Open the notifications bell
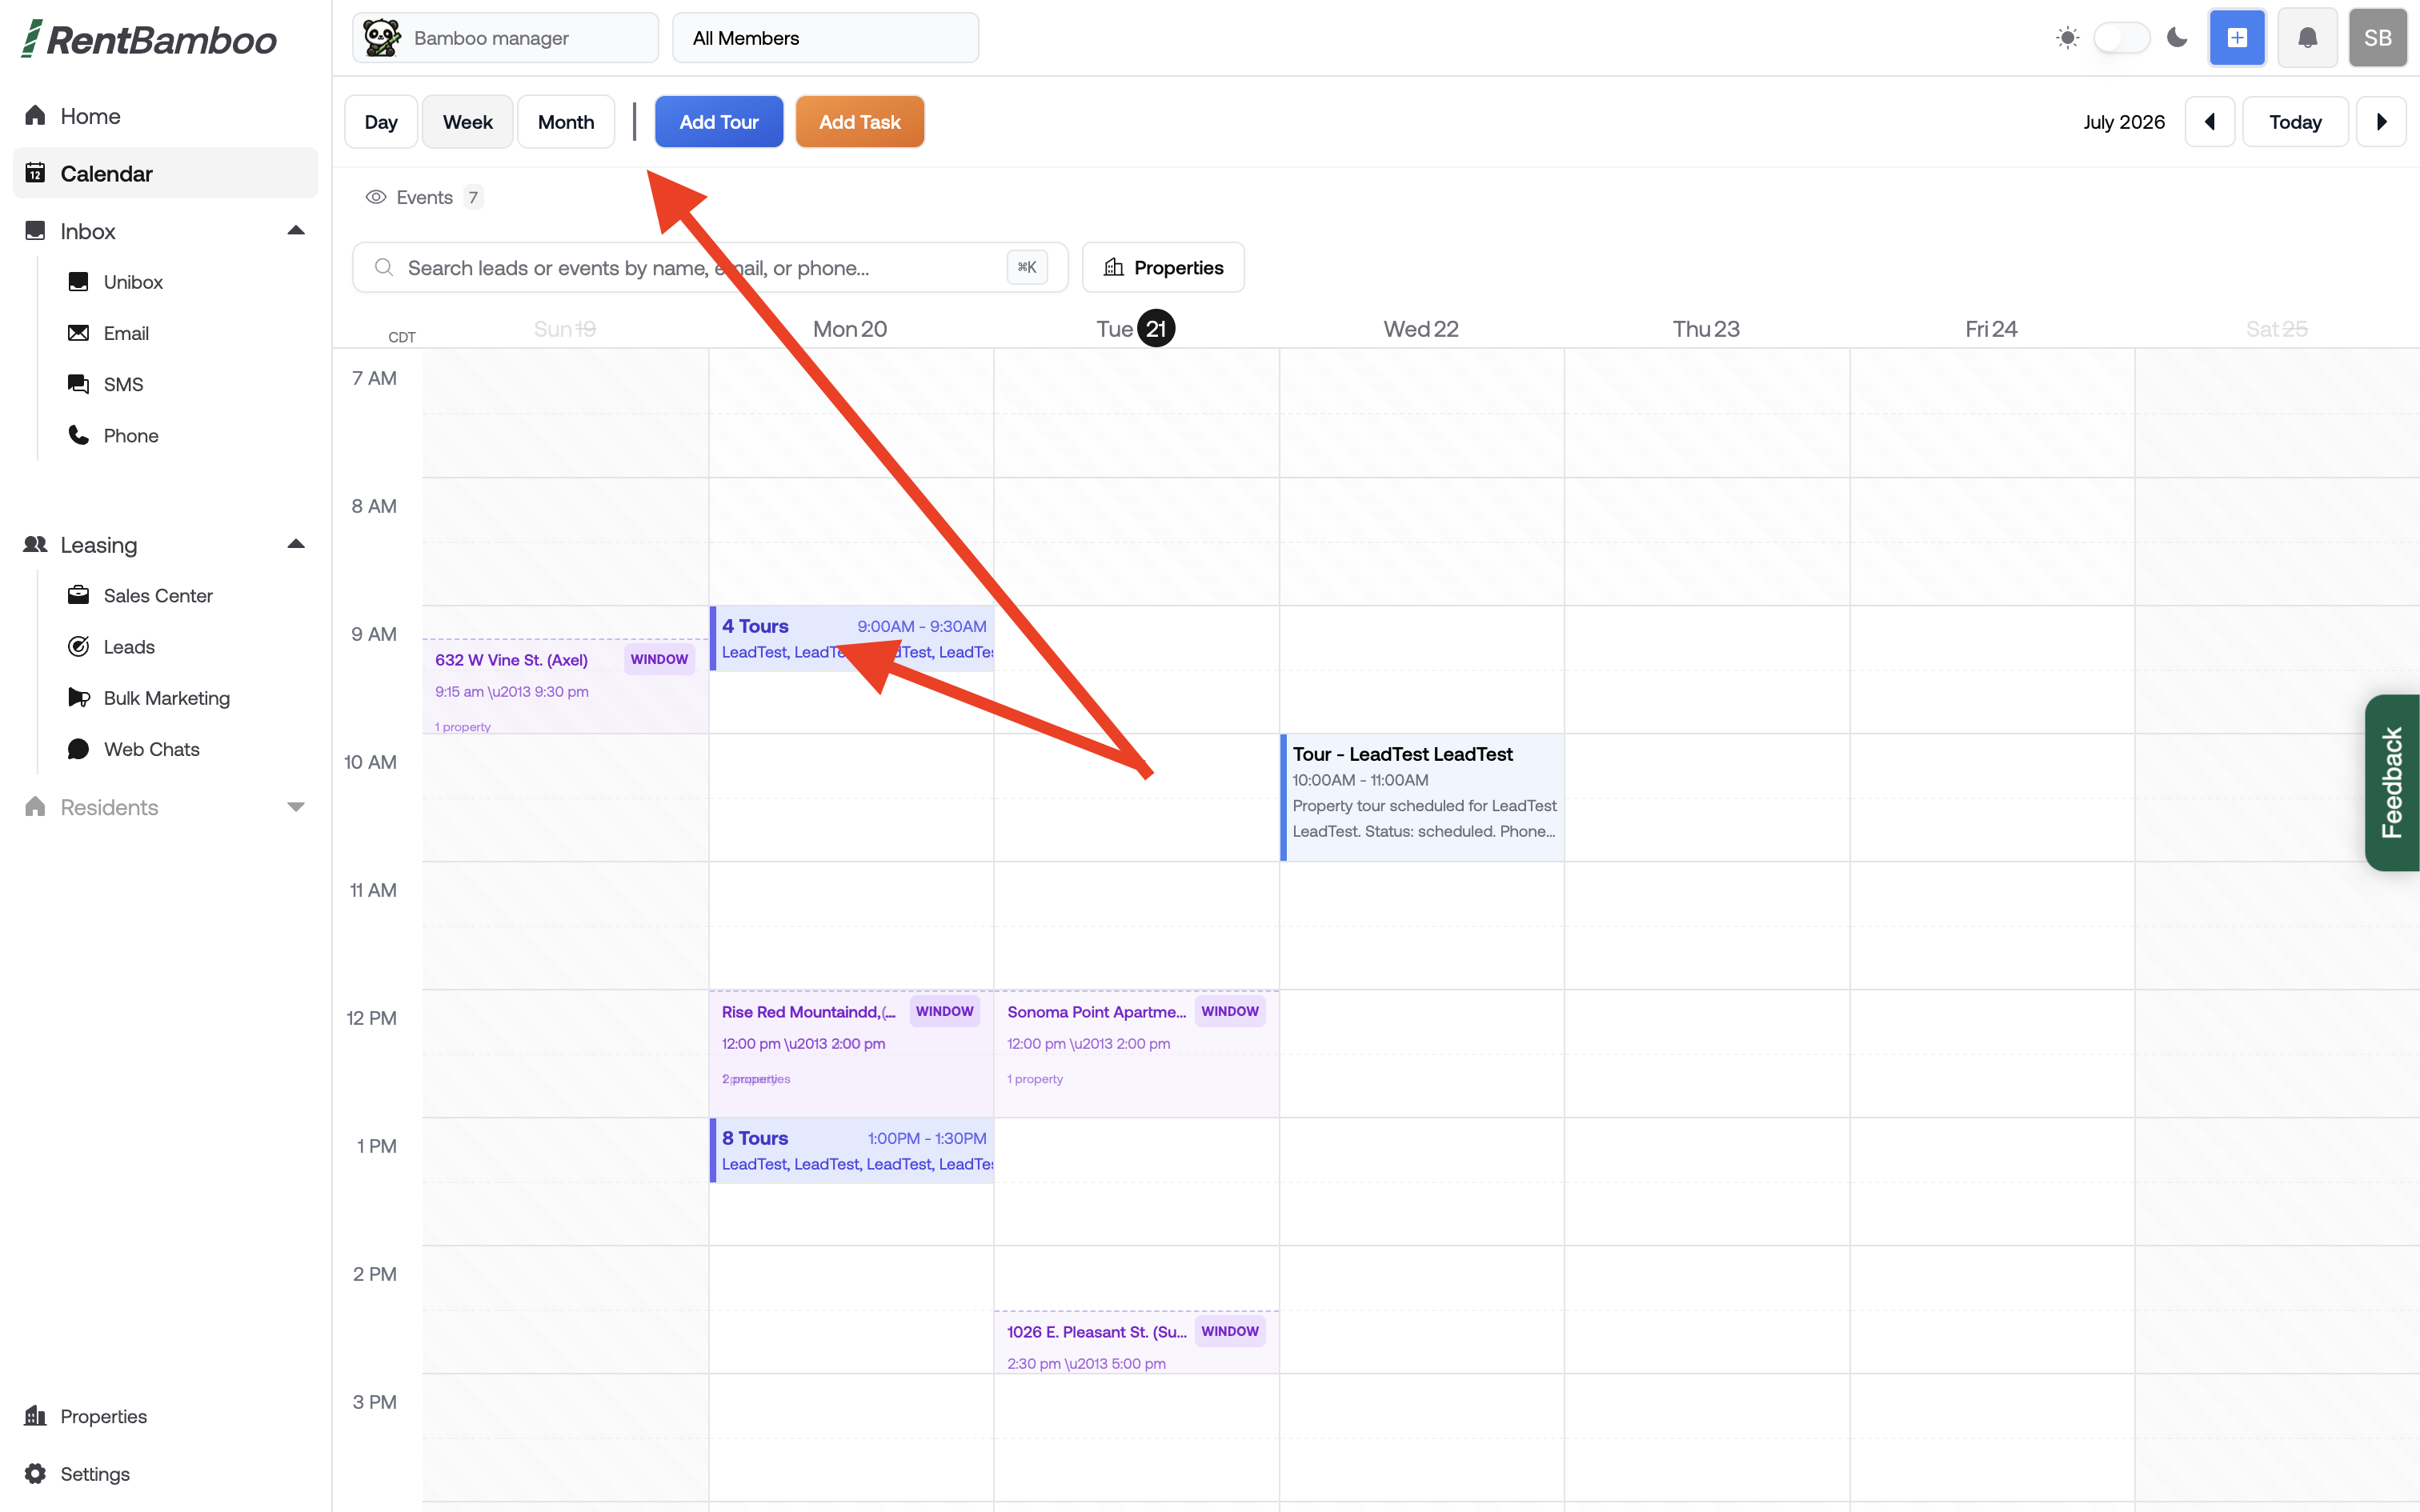Screen dimensions: 2420x1512 tap(2307, 38)
